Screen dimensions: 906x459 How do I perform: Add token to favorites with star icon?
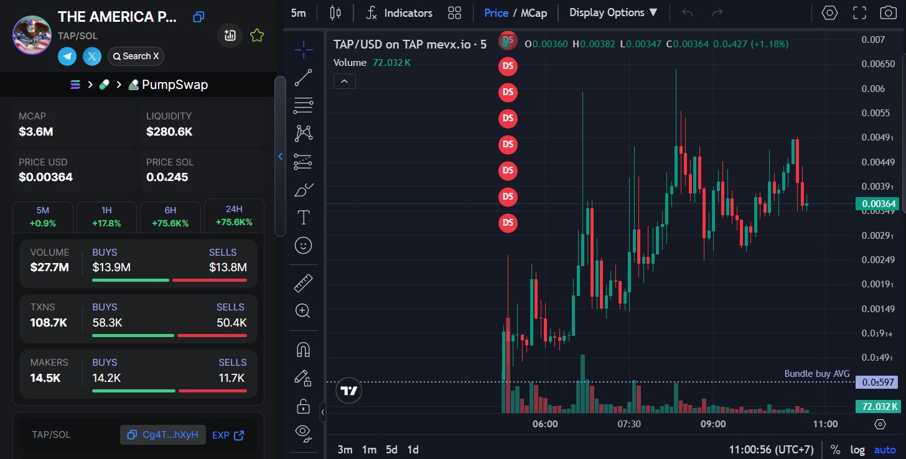(256, 36)
